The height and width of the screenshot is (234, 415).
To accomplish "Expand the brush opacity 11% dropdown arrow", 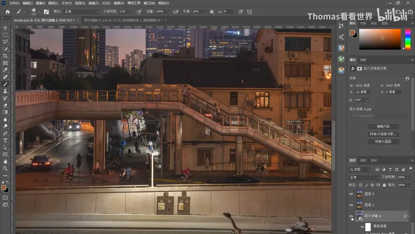I will tap(132, 12).
